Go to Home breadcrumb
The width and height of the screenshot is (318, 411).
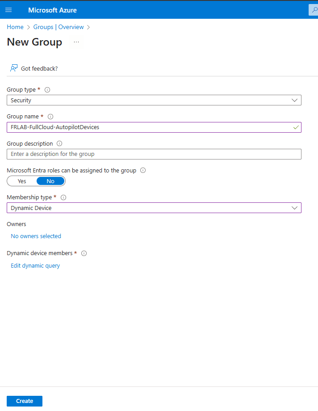point(15,27)
